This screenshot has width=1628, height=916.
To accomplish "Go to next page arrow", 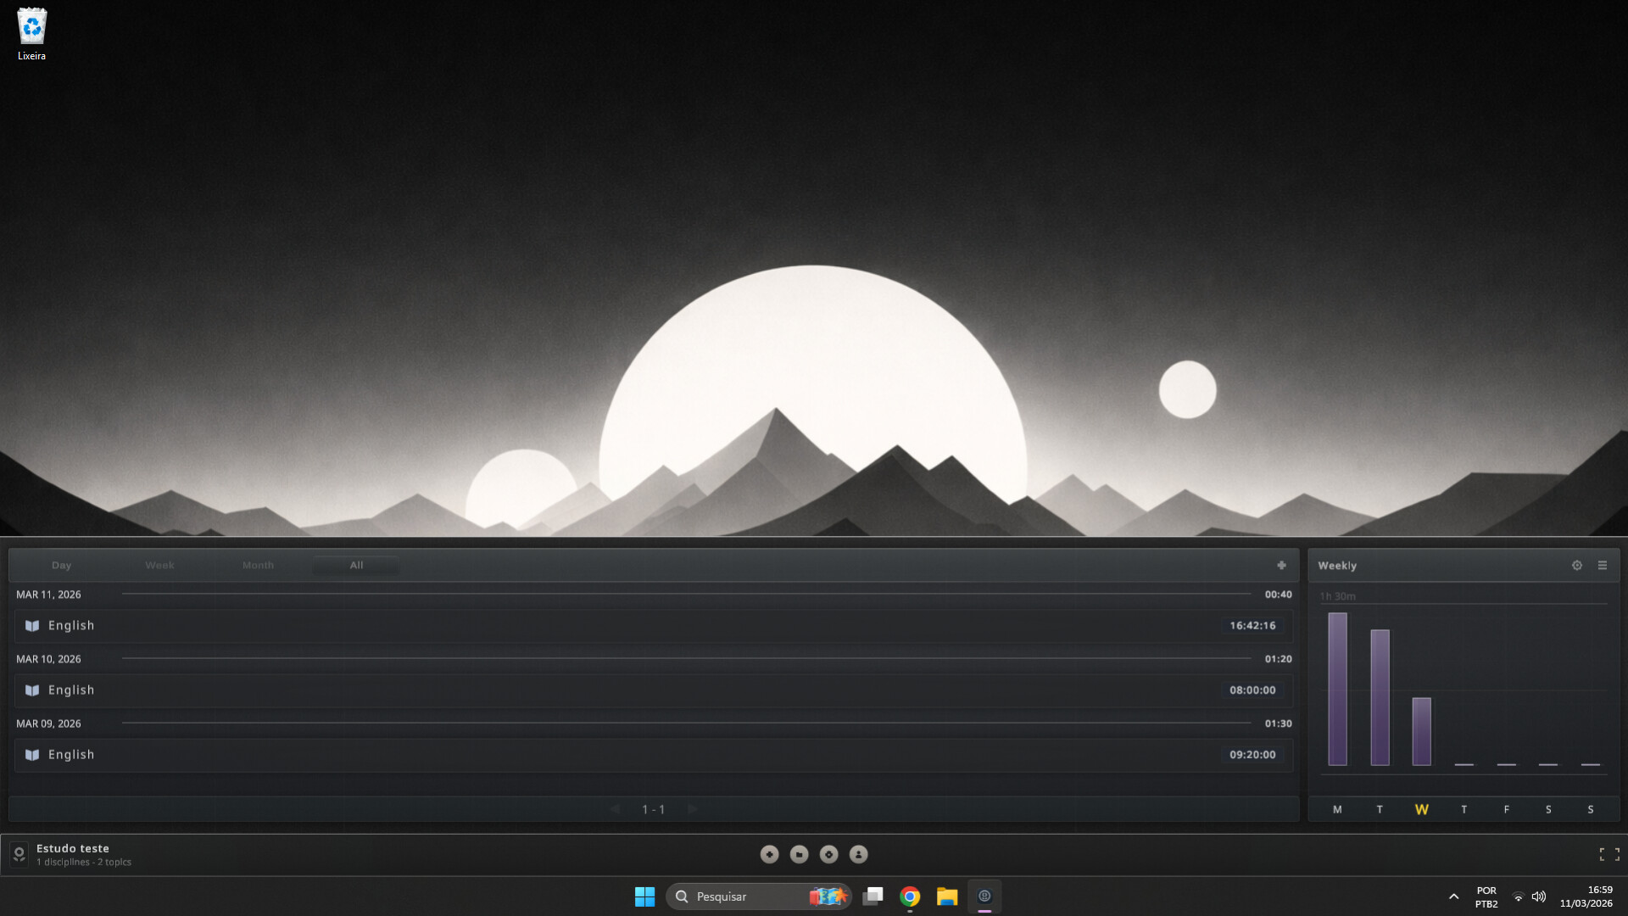I will coord(692,809).
